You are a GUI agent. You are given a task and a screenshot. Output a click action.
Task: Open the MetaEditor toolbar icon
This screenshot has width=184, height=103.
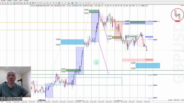tap(25, 3)
